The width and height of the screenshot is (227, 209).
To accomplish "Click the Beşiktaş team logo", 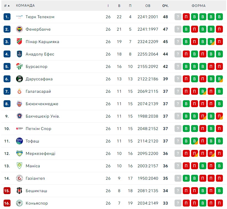I will pos(19,191).
